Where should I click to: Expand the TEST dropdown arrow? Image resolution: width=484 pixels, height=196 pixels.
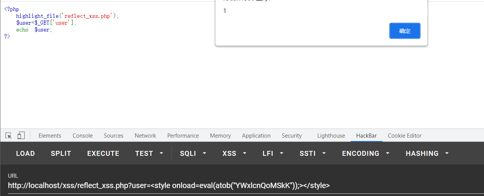pos(162,154)
